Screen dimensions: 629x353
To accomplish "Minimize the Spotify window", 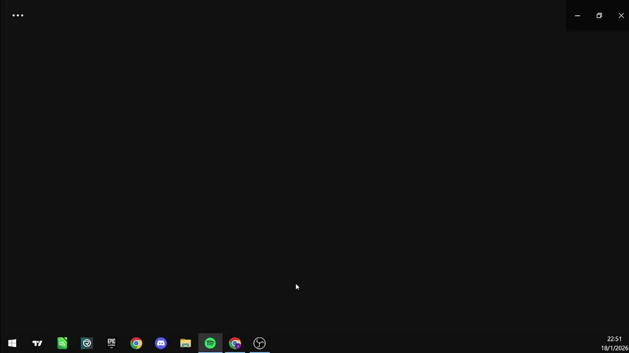I will point(577,16).
